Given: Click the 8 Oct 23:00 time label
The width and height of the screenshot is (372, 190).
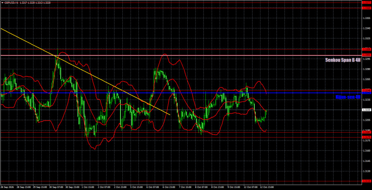Looking at the screenshot, I should [x=218, y=187].
